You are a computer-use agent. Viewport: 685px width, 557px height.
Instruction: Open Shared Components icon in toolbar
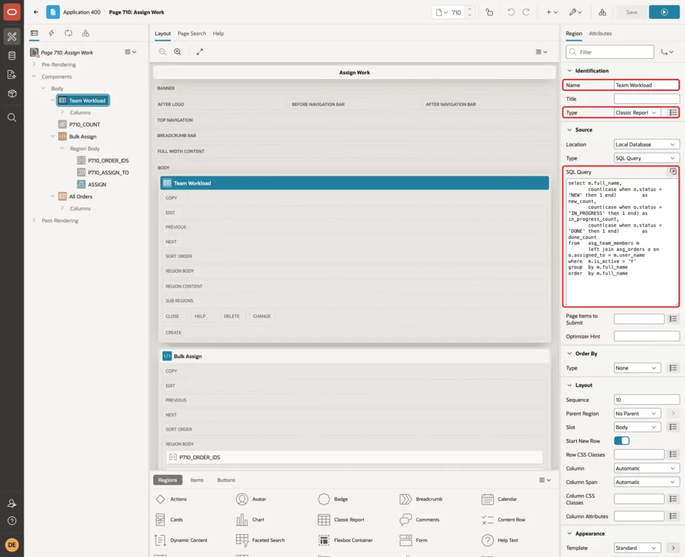point(603,12)
